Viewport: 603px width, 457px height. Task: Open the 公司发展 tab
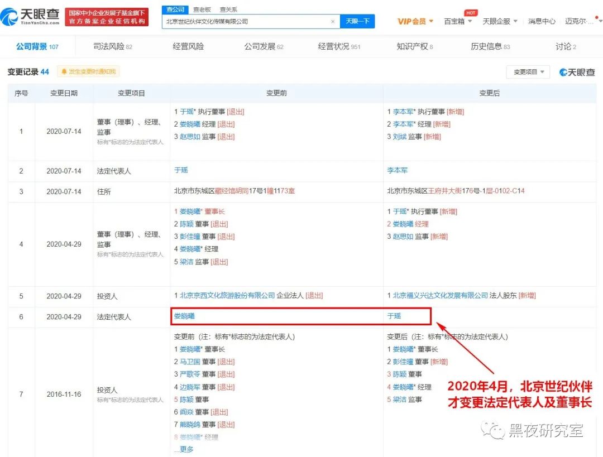[264, 46]
